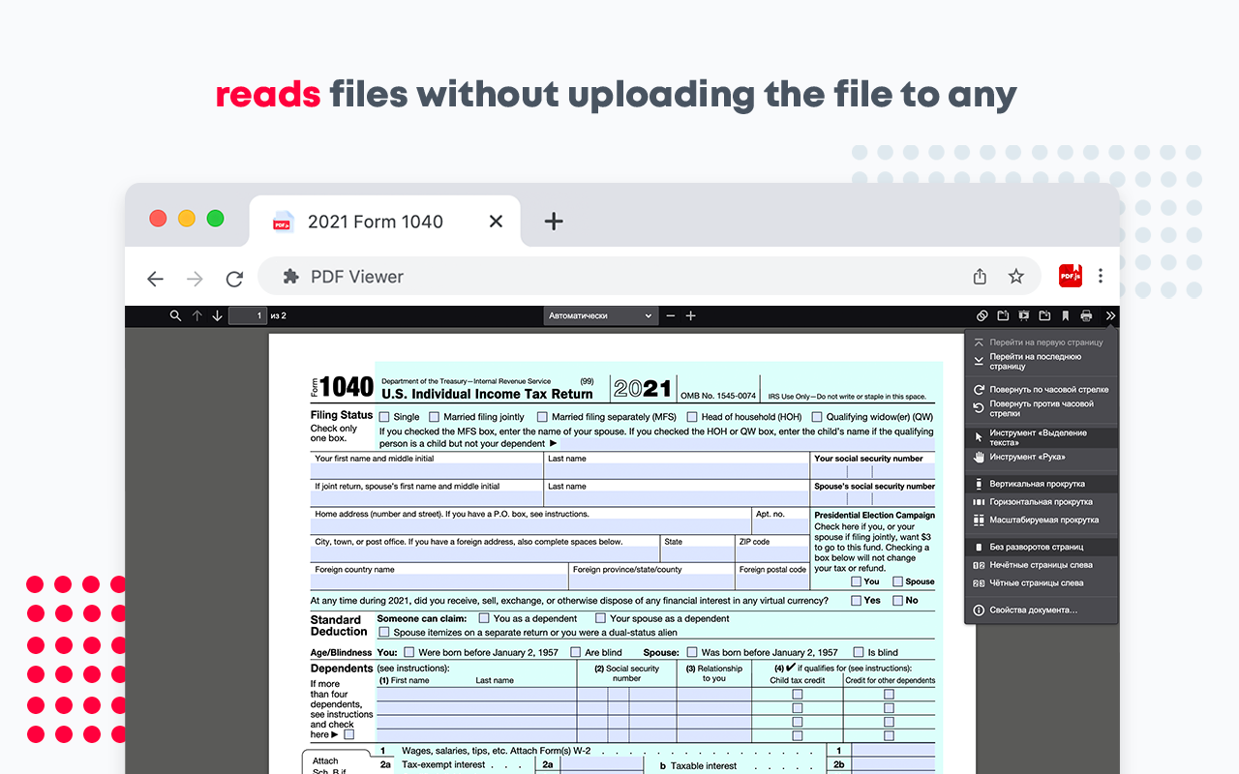Open a PDF file via the open-file icon

[x=1002, y=315]
